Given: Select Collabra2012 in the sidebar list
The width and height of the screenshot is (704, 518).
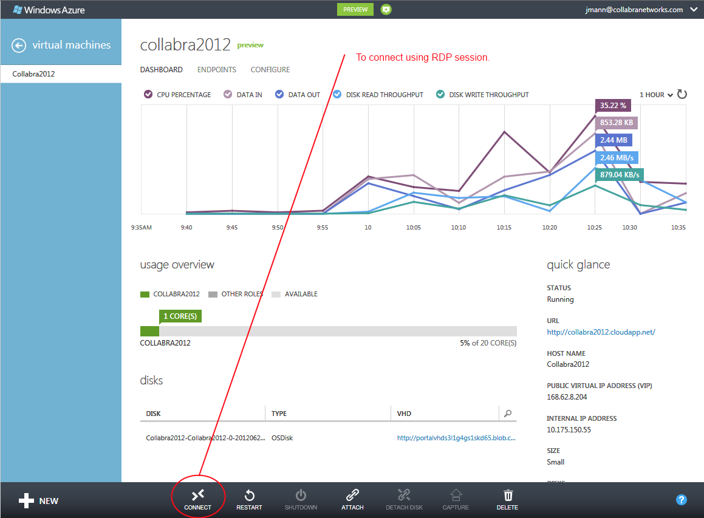Looking at the screenshot, I should [61, 73].
